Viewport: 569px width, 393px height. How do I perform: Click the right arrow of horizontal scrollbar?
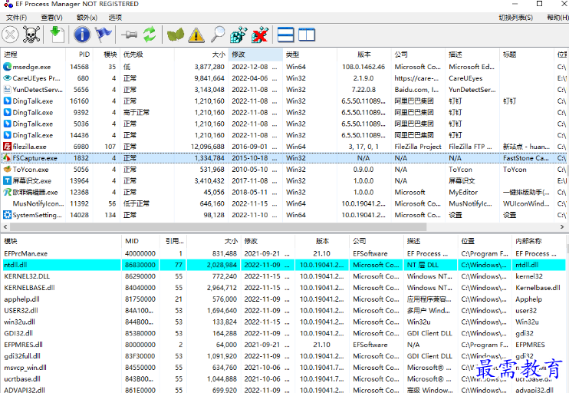coord(562,226)
